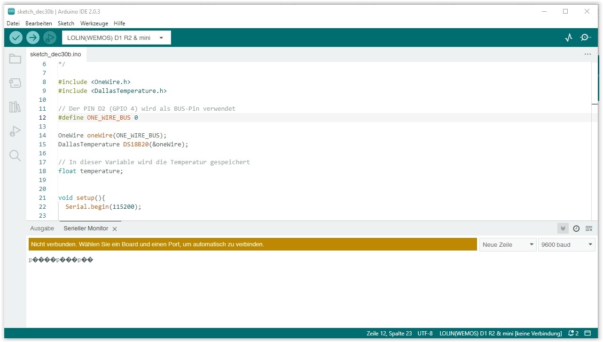Screen dimensions: 603x342
Task: Click line number 8 in the gutter
Action: pos(44,82)
